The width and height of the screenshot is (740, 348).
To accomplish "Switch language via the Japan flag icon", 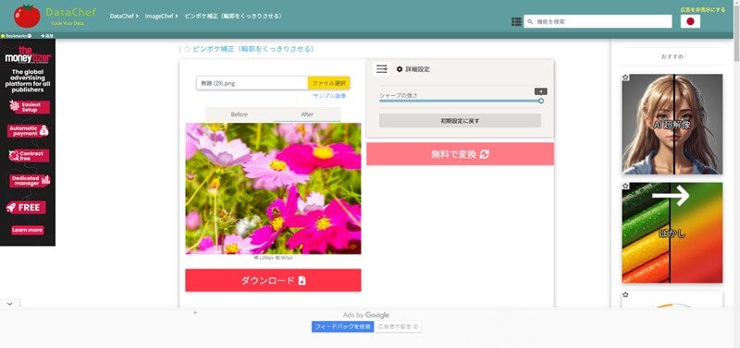I will point(690,21).
